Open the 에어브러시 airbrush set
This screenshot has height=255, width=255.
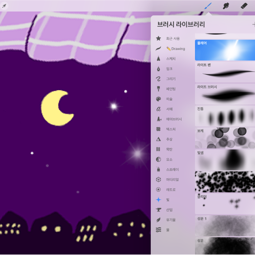pyautogui.click(x=173, y=119)
